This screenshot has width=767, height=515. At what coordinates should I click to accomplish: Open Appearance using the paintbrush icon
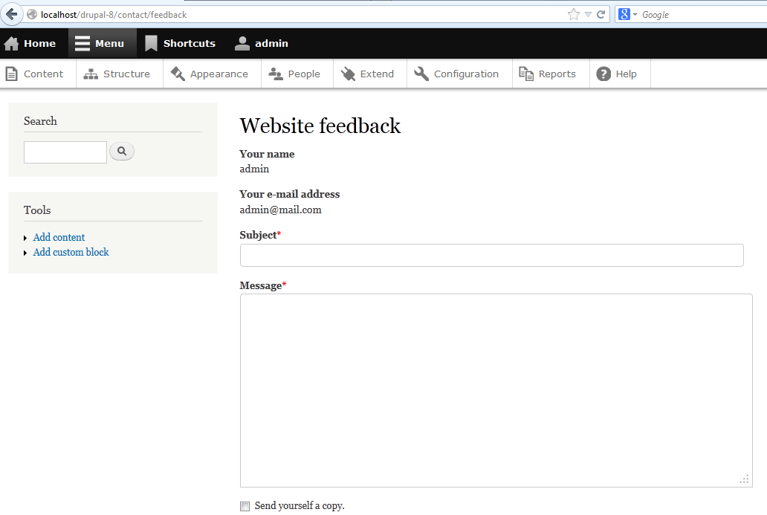click(178, 73)
